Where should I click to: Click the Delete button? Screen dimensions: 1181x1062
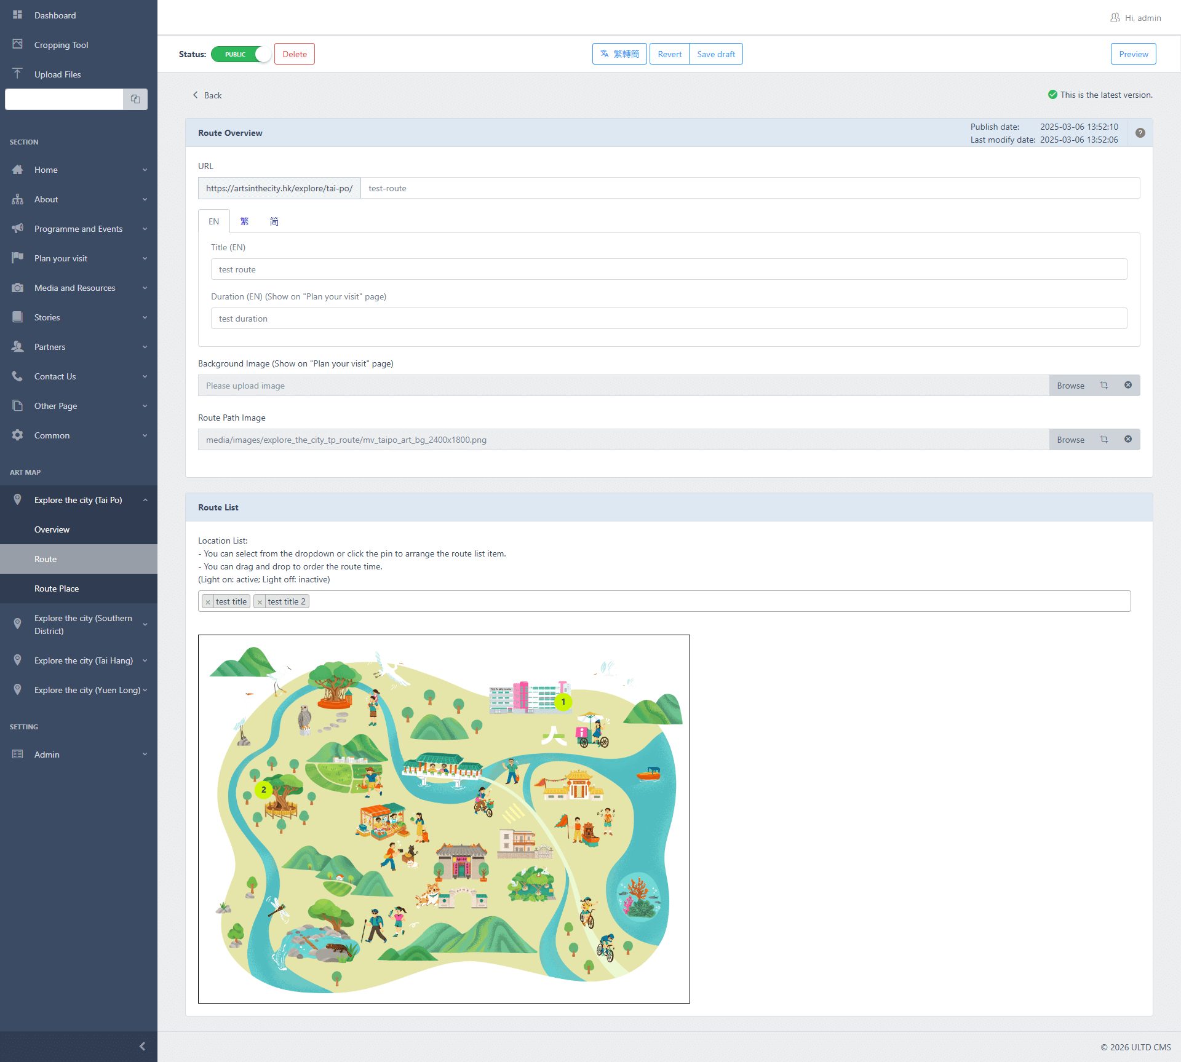tap(294, 53)
